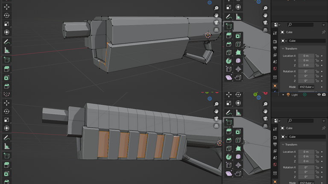Select the Transform tool in the orange-striped gun viewport
Screen dimensions: 328x184
pos(7,128)
